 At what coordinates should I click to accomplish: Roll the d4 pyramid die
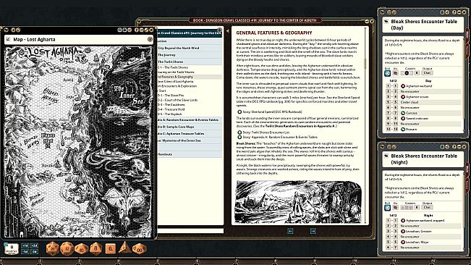pos(124,248)
